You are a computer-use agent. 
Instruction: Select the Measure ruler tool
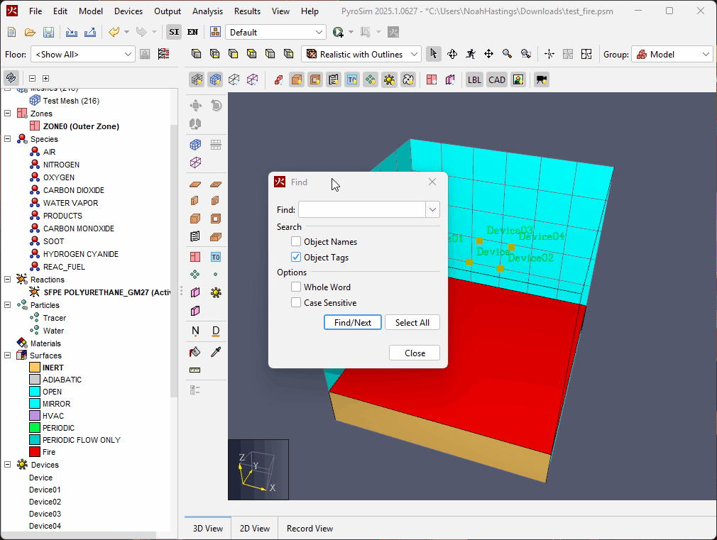(195, 370)
